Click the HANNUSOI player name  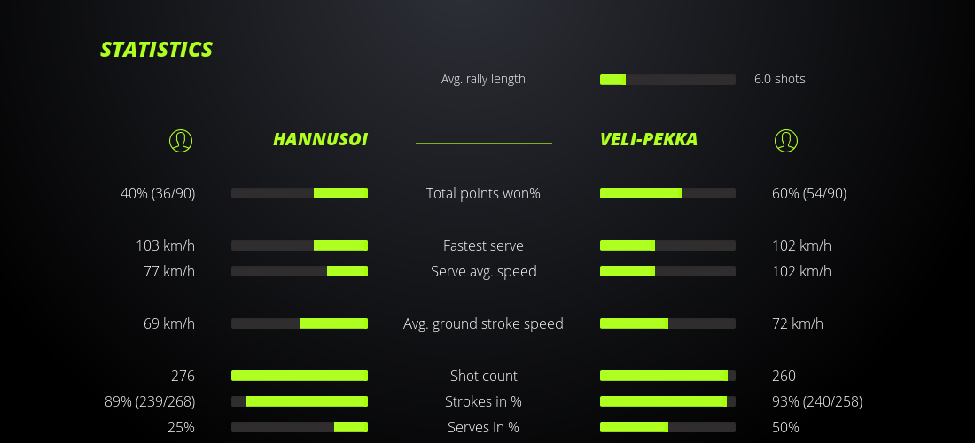coord(320,139)
